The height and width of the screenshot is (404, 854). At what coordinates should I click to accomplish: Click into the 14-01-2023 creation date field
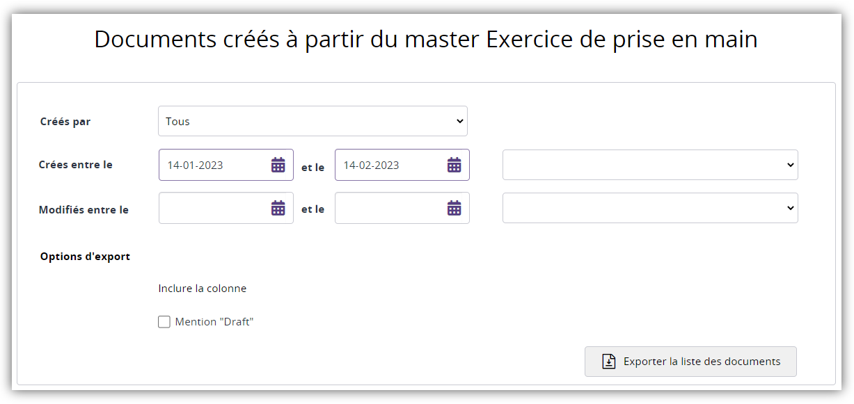coord(212,165)
